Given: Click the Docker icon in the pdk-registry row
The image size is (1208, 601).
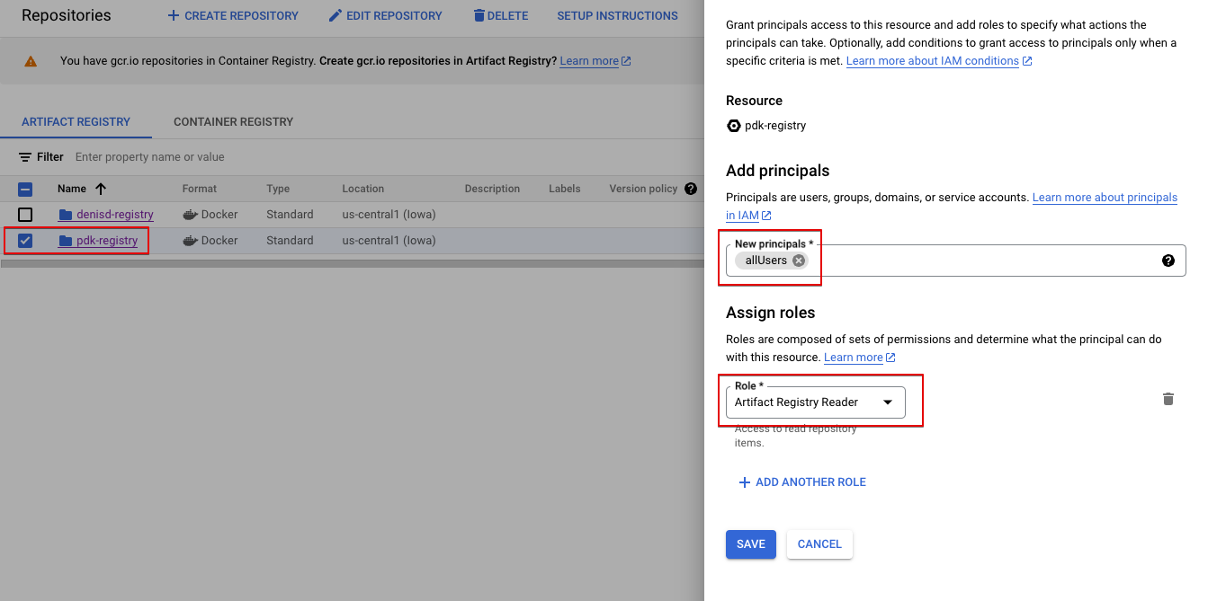Looking at the screenshot, I should click(x=190, y=241).
